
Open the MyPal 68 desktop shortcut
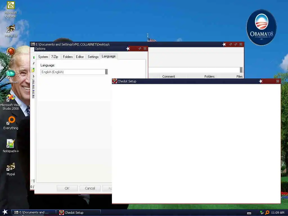pyautogui.click(x=11, y=31)
